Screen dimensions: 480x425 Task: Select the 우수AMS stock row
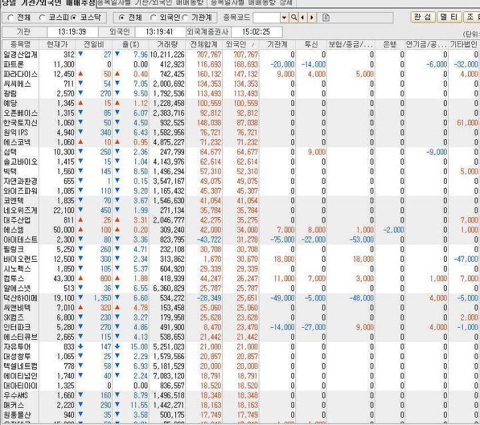(x=240, y=395)
